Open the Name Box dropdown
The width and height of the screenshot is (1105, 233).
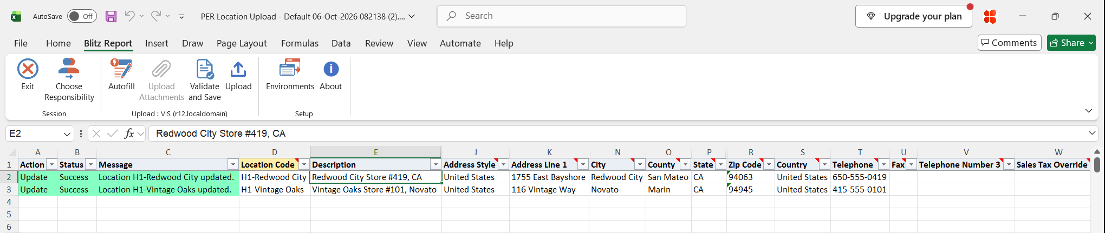point(67,134)
